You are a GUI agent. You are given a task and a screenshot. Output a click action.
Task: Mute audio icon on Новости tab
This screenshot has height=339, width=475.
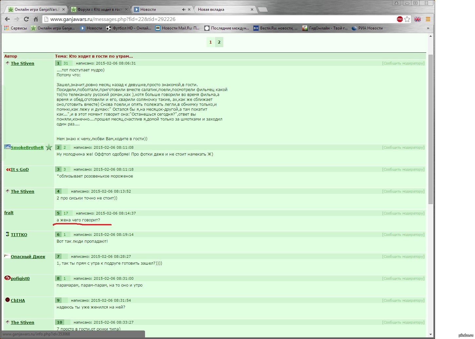pos(184,9)
